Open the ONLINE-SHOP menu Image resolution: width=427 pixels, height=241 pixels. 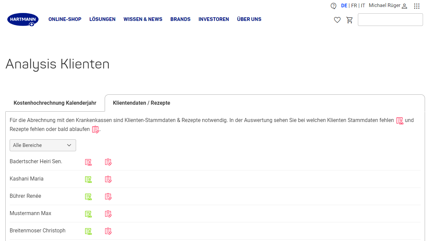coord(65,19)
